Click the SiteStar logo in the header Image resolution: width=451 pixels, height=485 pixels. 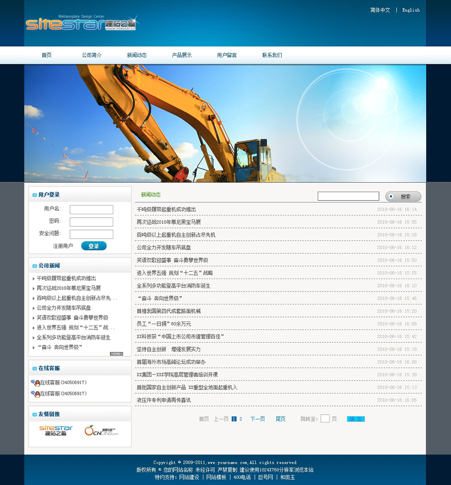81,24
